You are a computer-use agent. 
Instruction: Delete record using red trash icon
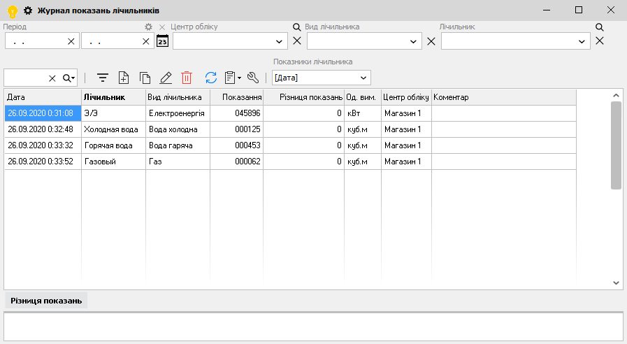(187, 78)
